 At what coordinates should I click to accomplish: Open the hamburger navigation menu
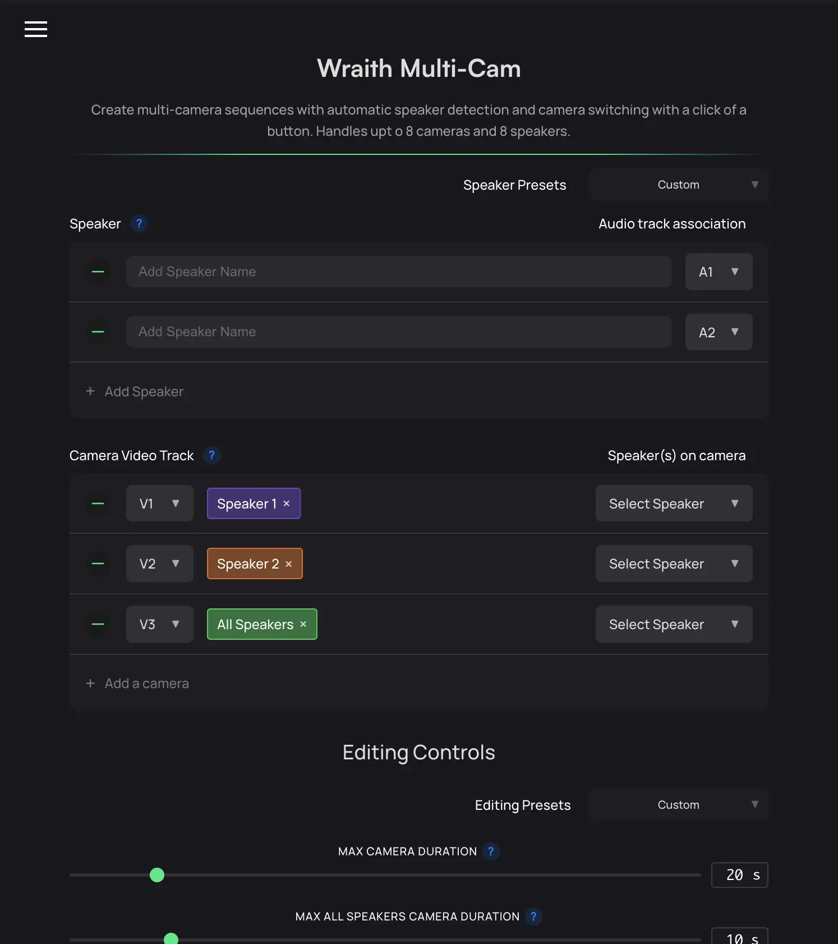point(35,29)
